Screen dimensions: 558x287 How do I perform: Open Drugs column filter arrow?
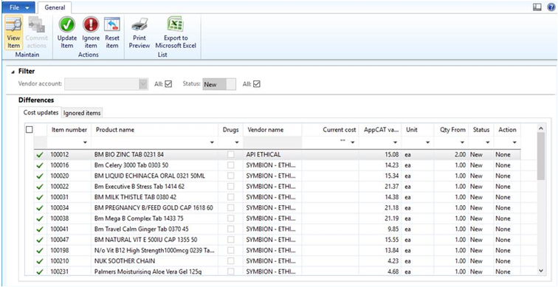click(x=237, y=142)
